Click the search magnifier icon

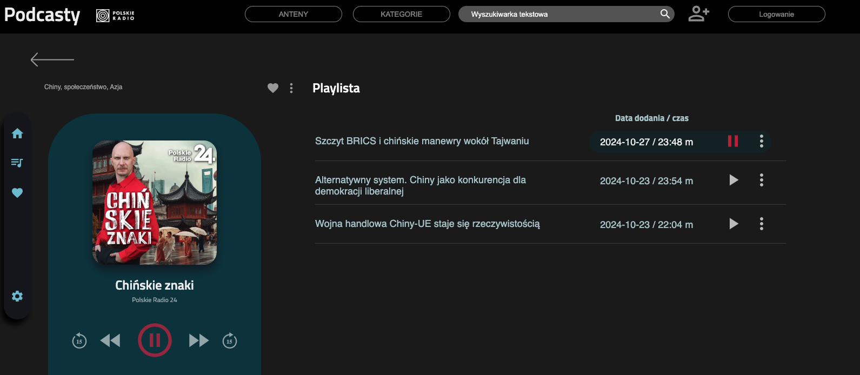click(665, 14)
